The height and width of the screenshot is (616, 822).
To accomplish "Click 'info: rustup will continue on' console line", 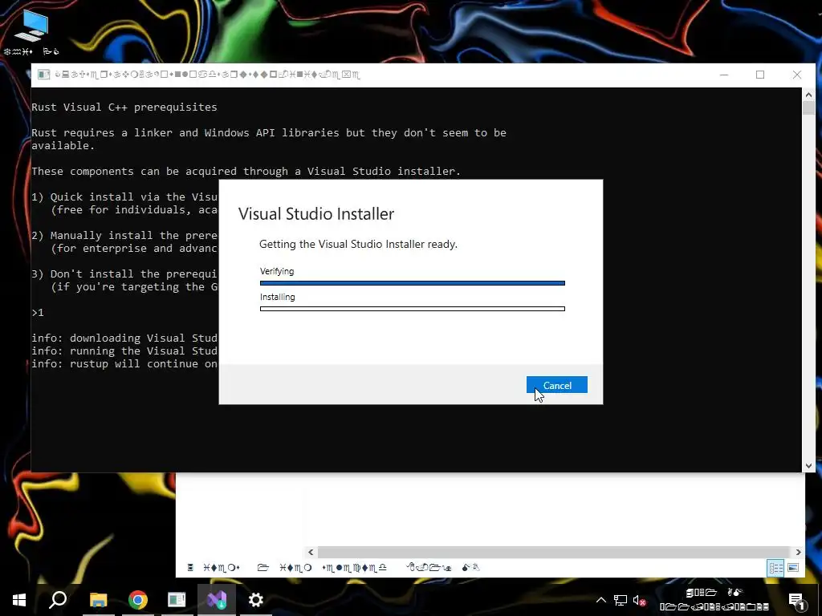I will pos(124,364).
